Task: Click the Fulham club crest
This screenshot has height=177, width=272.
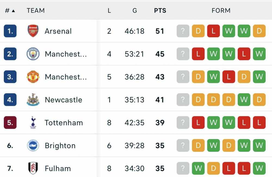Action: point(33,168)
